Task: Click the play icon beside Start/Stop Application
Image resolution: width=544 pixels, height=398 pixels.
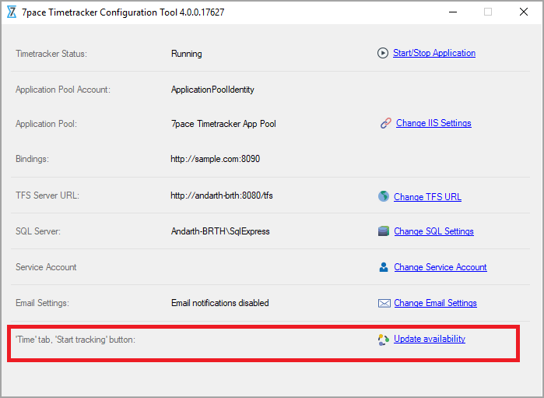Action: tap(383, 53)
